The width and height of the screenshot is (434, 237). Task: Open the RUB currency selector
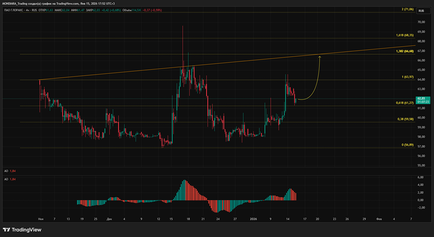tap(423, 11)
